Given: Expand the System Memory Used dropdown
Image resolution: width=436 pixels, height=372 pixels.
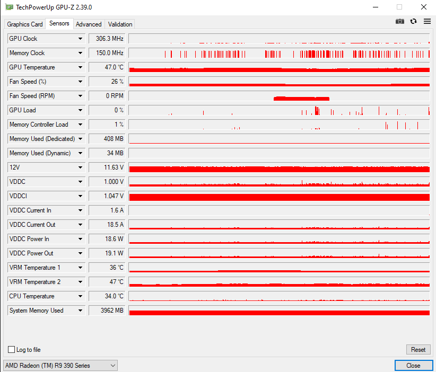Looking at the screenshot, I should point(80,311).
